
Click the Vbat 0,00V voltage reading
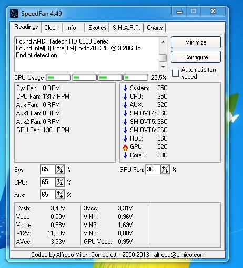point(40,217)
